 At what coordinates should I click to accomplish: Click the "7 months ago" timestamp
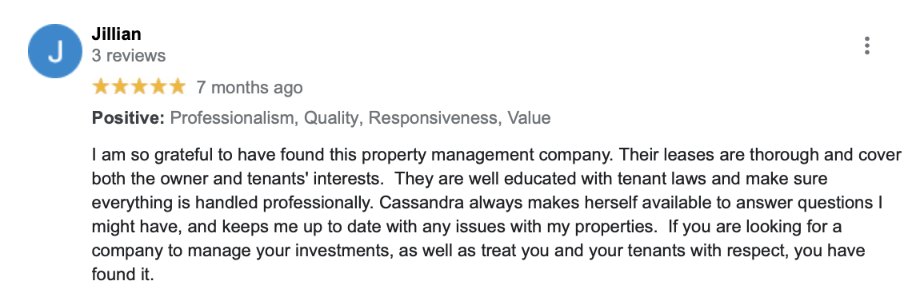point(250,87)
